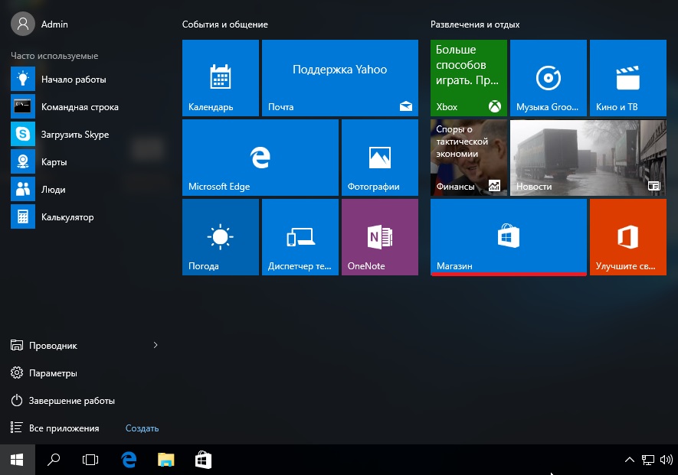Click the volume speaker tray icon
This screenshot has height=475, width=678.
tap(666, 460)
